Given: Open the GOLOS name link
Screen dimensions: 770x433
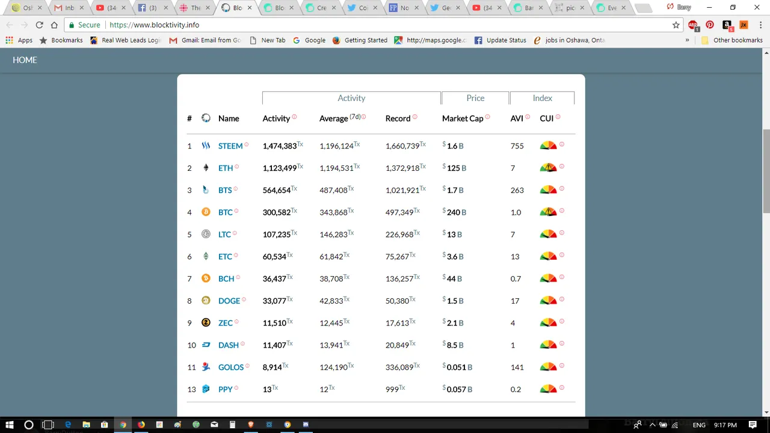Looking at the screenshot, I should [231, 367].
